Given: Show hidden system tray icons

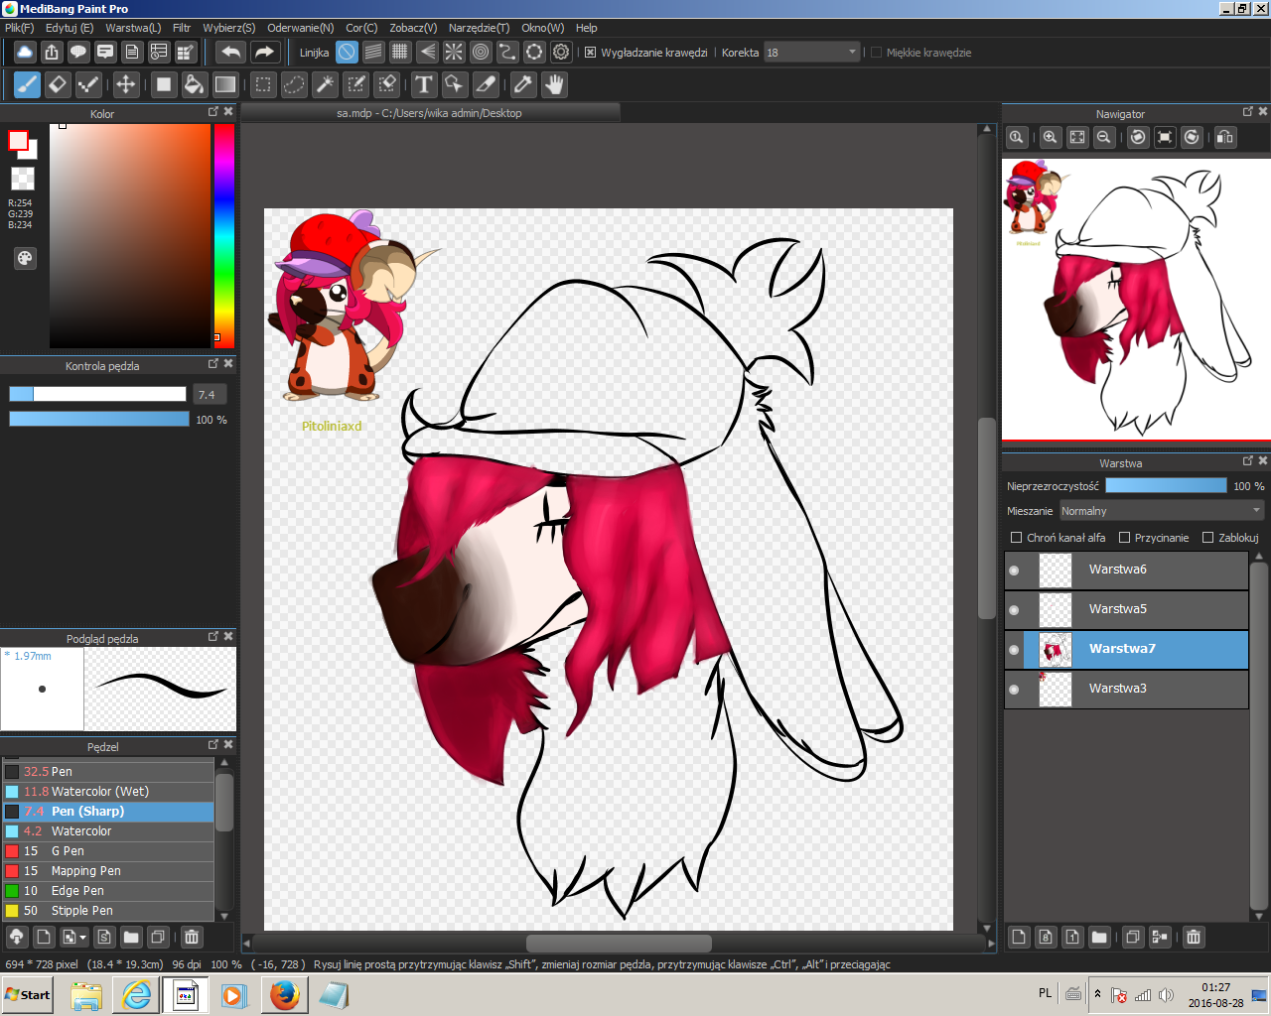Looking at the screenshot, I should tap(1097, 993).
